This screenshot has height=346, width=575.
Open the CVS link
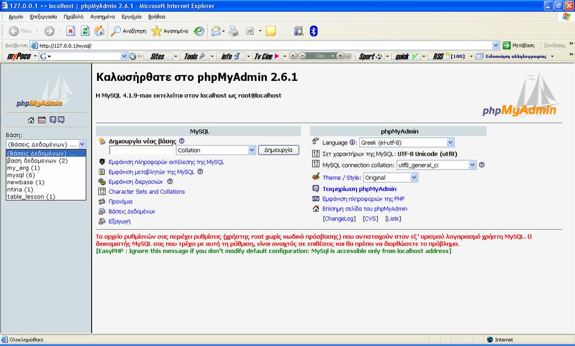point(371,218)
